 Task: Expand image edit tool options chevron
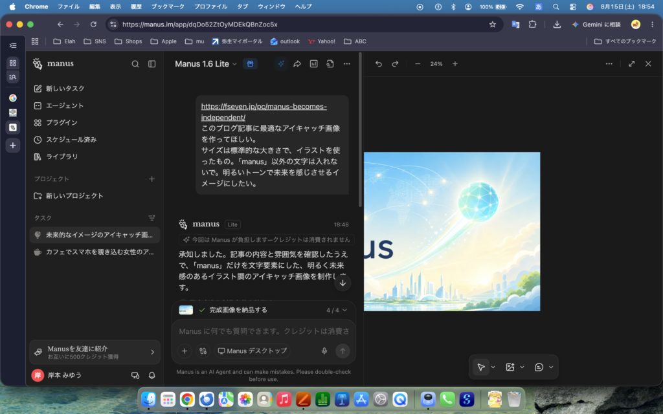(x=523, y=367)
